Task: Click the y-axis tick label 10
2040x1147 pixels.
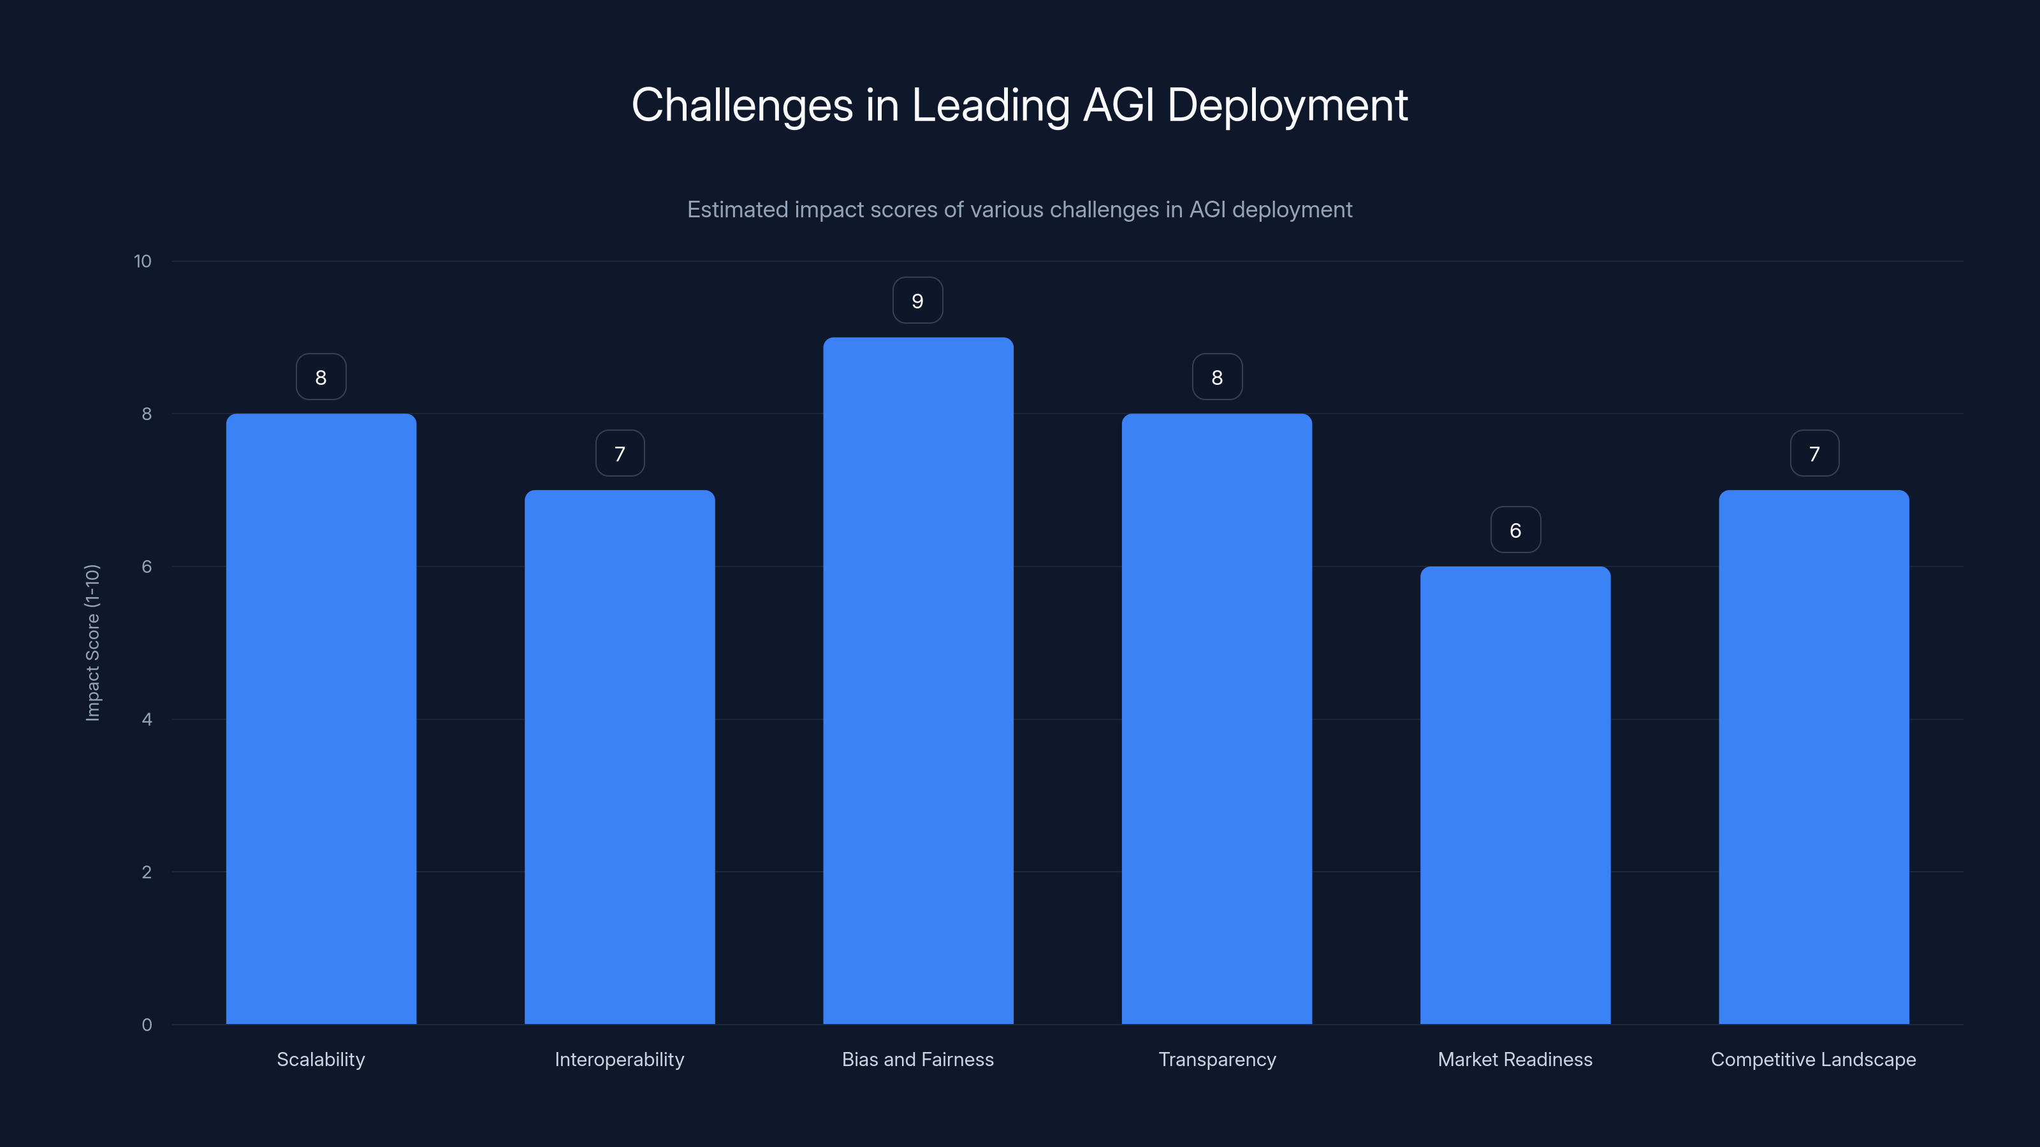Action: coord(143,261)
